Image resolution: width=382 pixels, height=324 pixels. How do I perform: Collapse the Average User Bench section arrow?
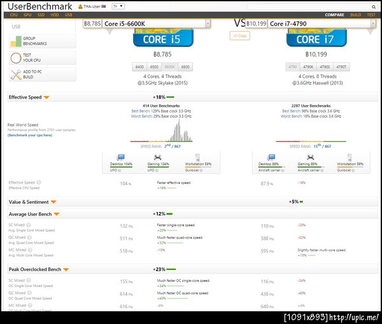click(x=57, y=215)
